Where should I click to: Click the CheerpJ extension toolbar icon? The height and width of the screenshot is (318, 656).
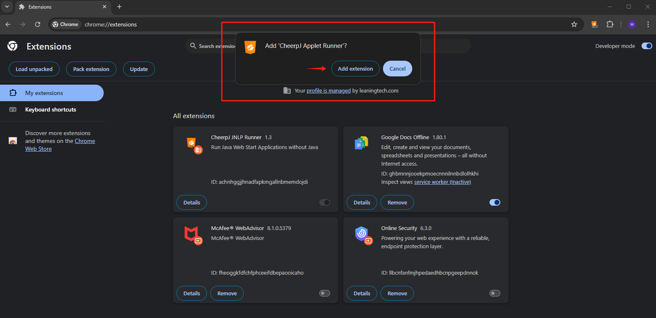tap(594, 24)
